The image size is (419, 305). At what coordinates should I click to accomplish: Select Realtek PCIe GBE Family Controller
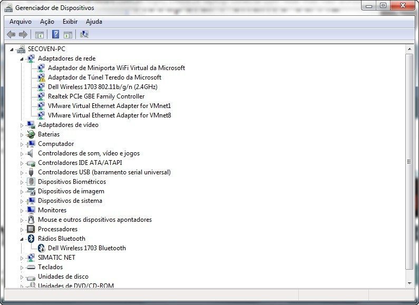[96, 96]
